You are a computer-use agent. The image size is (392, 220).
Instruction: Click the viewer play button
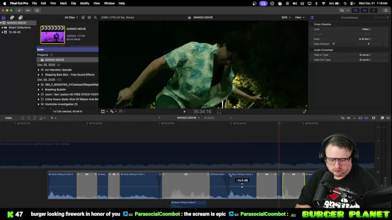click(184, 112)
